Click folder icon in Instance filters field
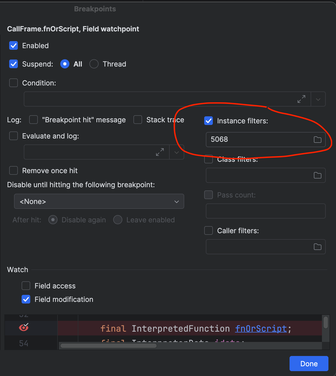This screenshot has width=336, height=376. pos(317,140)
